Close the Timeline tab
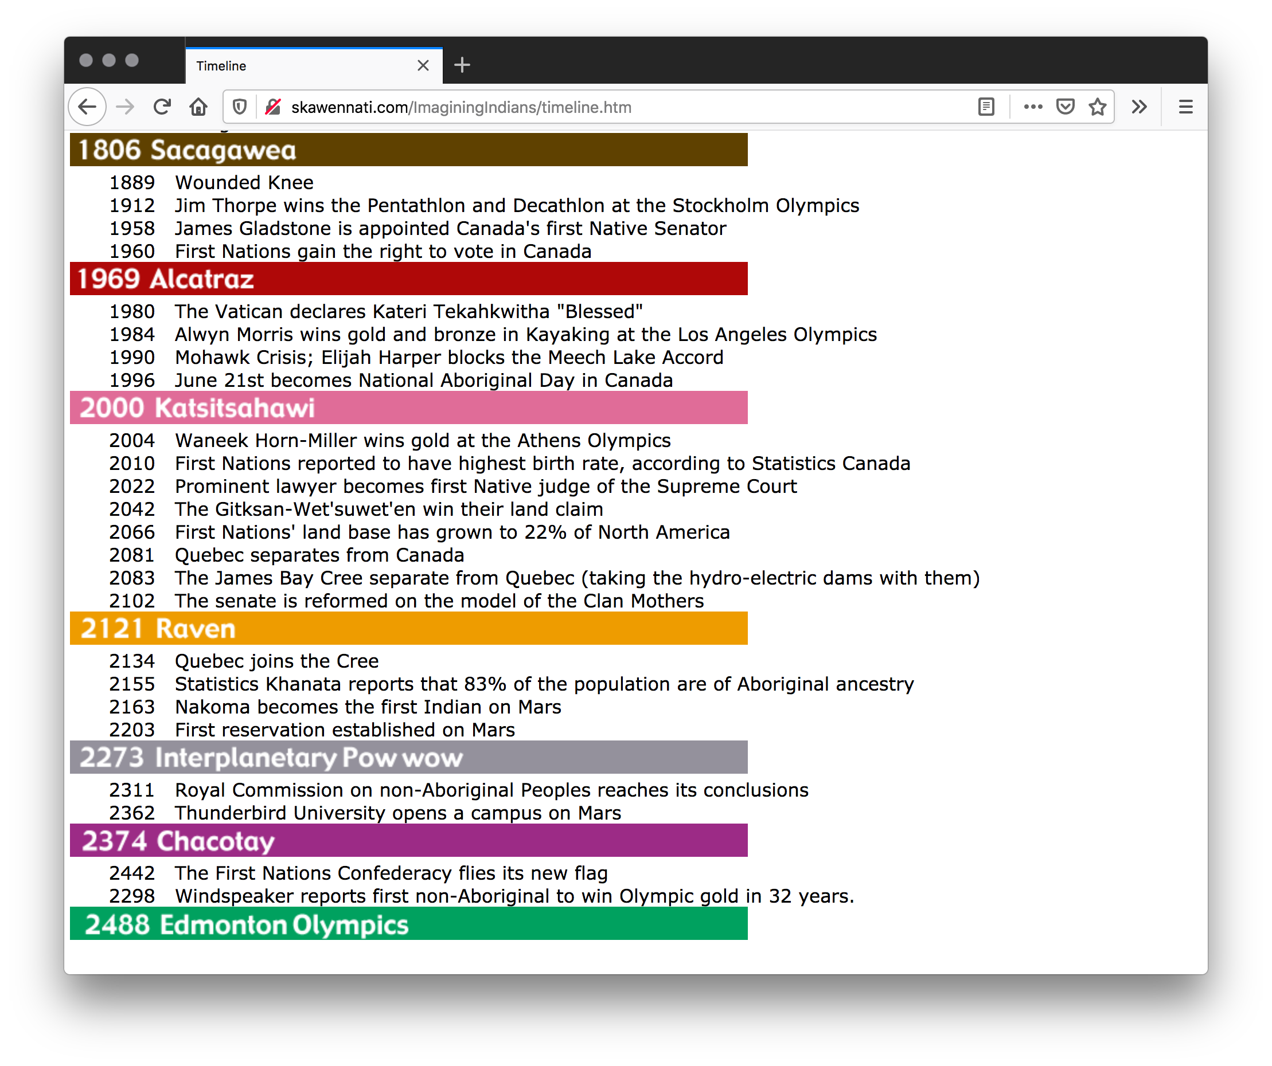This screenshot has height=1066, width=1272. tap(423, 65)
